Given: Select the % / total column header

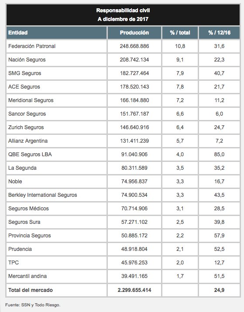Looking at the screenshot, I should coord(180,33).
